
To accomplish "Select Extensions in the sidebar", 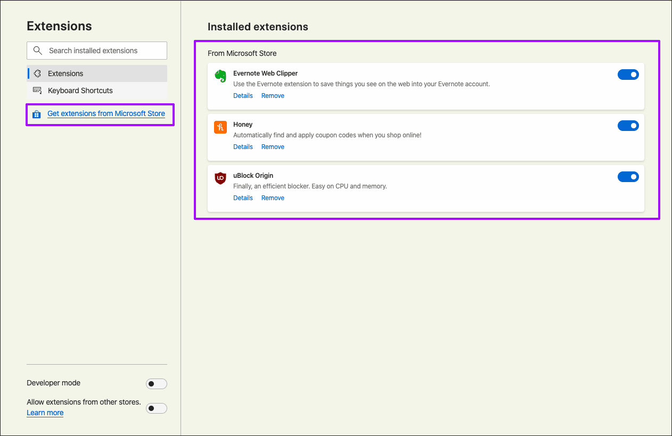I will 97,73.
